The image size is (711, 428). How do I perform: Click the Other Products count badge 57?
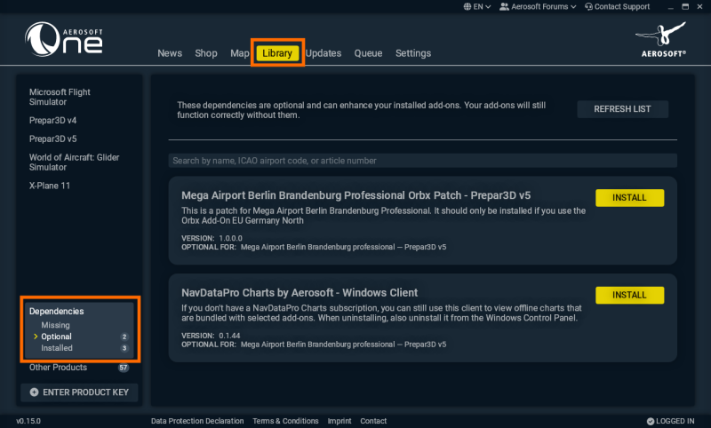click(124, 368)
